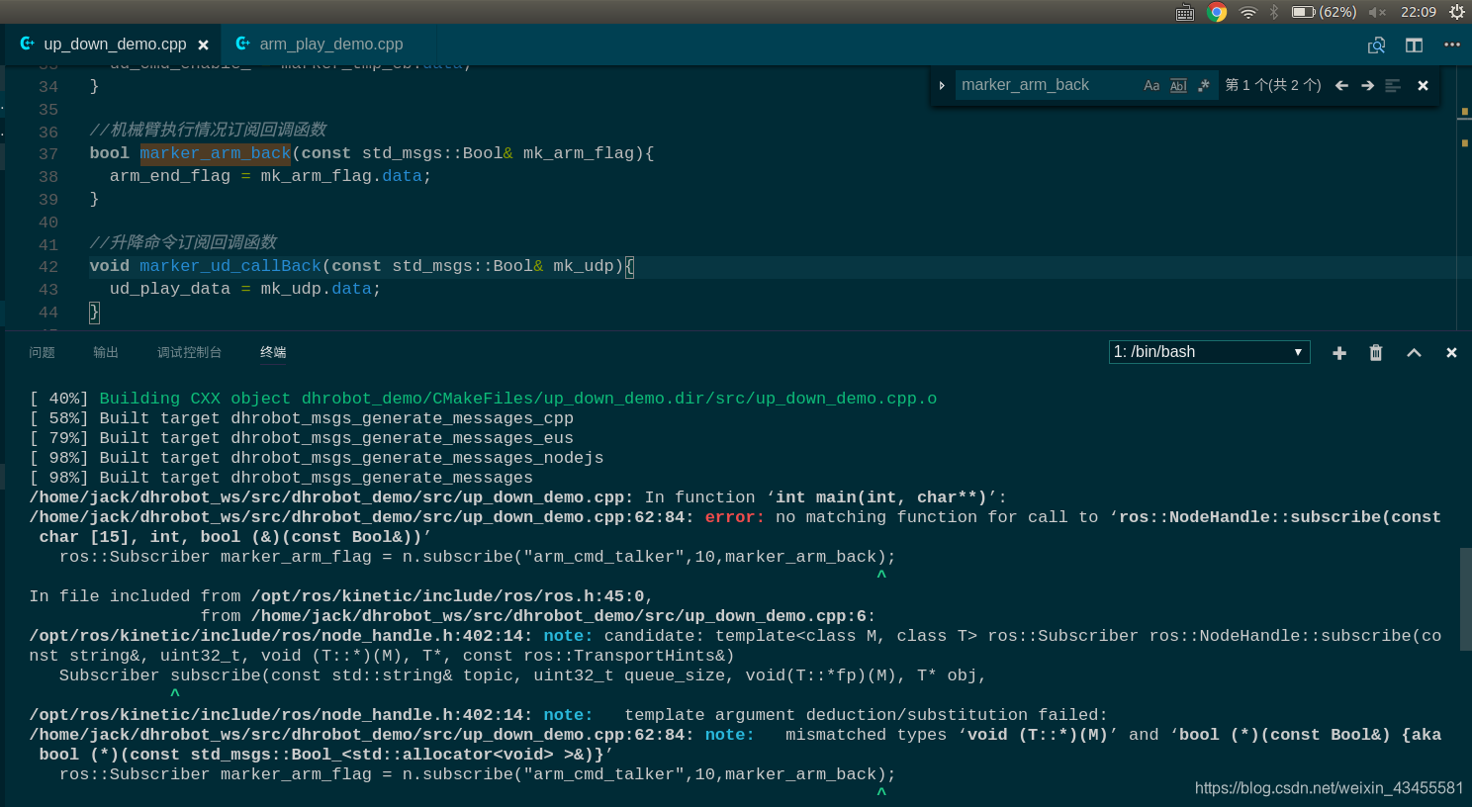Go to previous search match
This screenshot has width=1472, height=807.
pyautogui.click(x=1341, y=86)
